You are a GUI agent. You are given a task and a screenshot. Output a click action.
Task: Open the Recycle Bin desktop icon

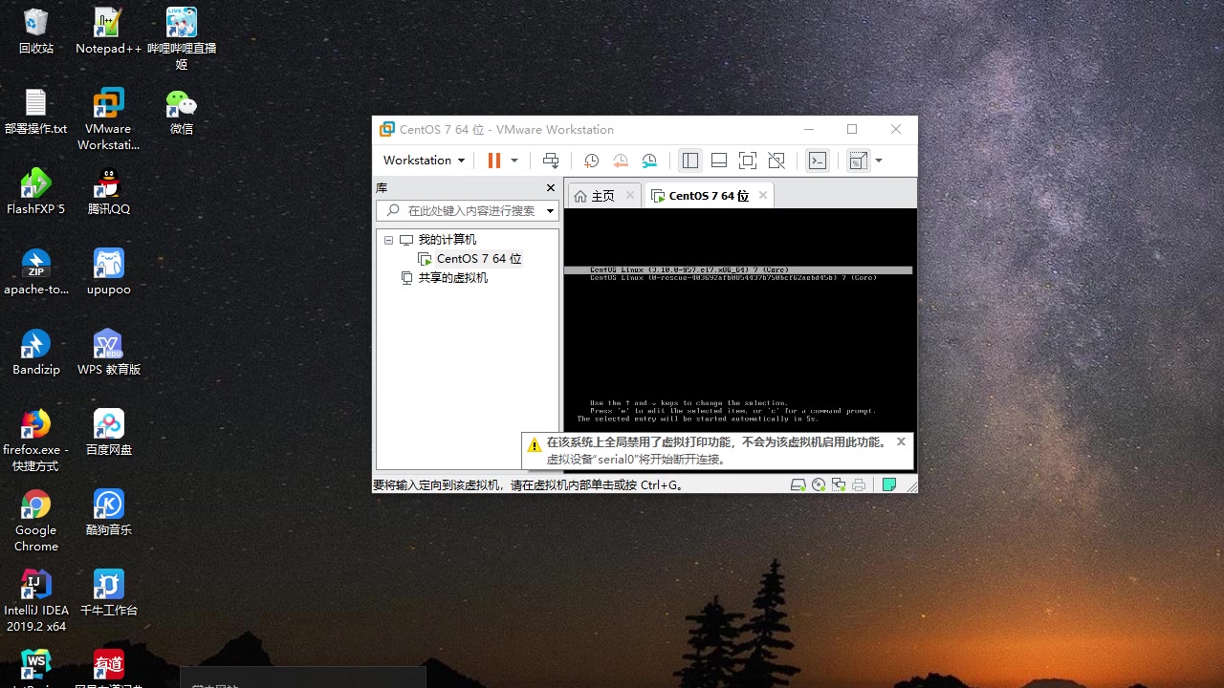coord(36,32)
